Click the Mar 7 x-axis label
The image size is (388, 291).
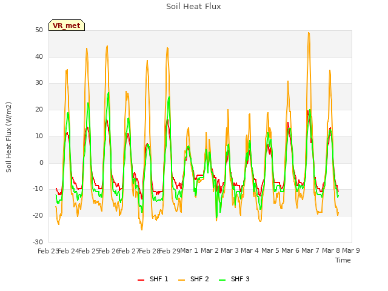point(310,250)
